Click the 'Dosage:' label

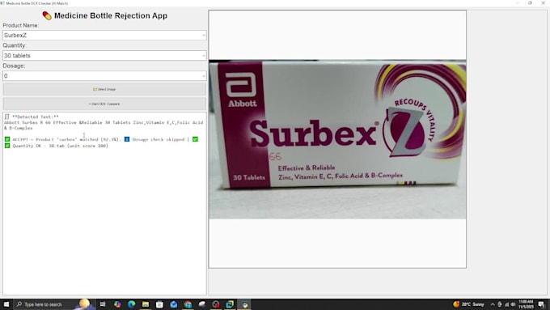[x=14, y=66]
